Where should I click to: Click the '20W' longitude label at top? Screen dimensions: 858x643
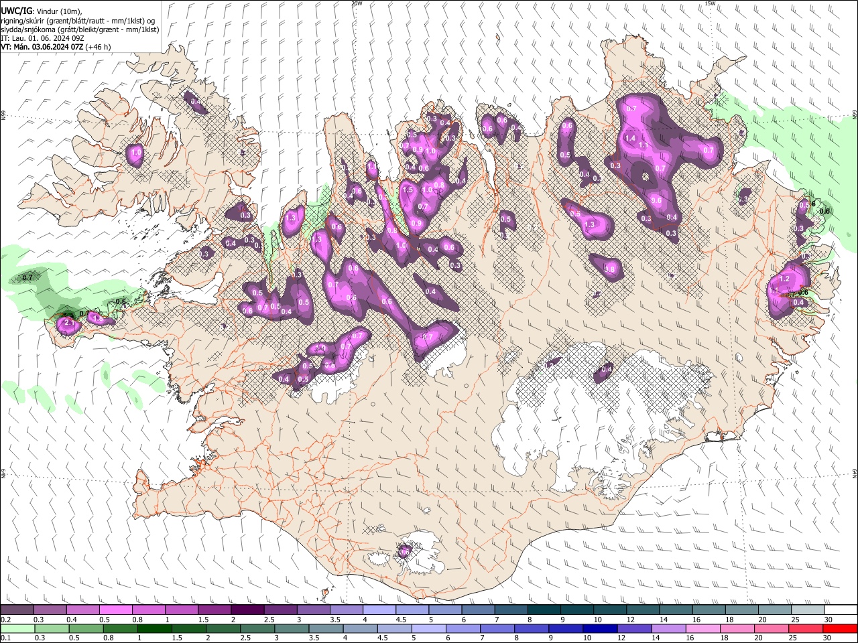click(x=357, y=3)
